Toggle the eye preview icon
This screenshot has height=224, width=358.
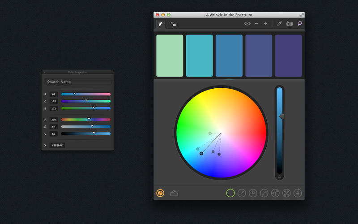point(247,24)
